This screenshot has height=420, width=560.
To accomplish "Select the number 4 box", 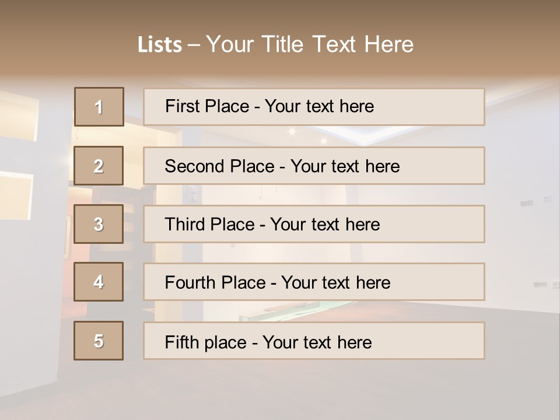I will pos(99,282).
